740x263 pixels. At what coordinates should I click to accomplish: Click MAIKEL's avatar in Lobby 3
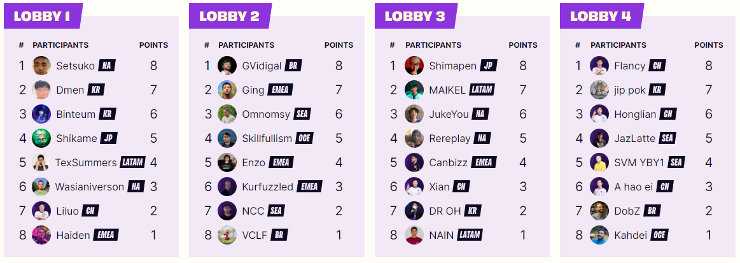click(x=414, y=90)
